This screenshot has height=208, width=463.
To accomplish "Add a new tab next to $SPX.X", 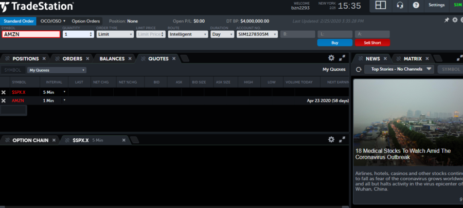I will 135,140.
